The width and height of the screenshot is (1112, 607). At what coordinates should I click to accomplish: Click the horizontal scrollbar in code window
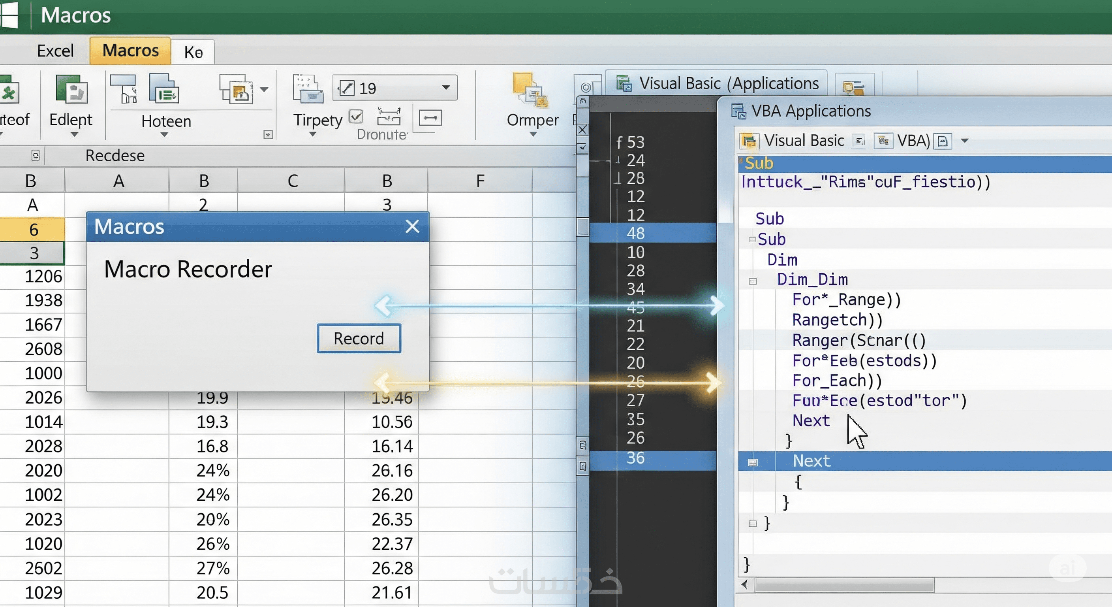point(844,585)
